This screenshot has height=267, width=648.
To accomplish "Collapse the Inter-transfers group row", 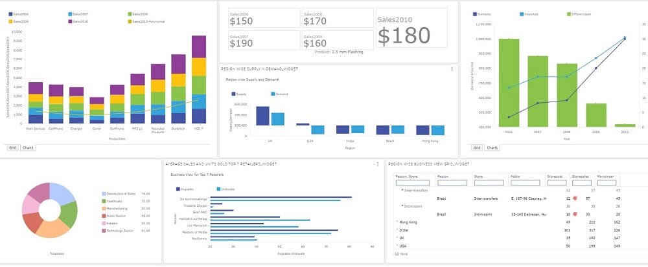I will click(402, 190).
